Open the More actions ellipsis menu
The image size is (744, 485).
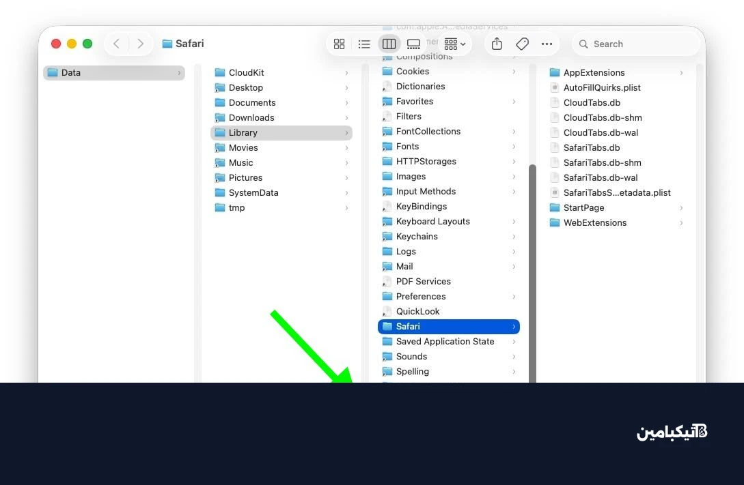pyautogui.click(x=547, y=44)
